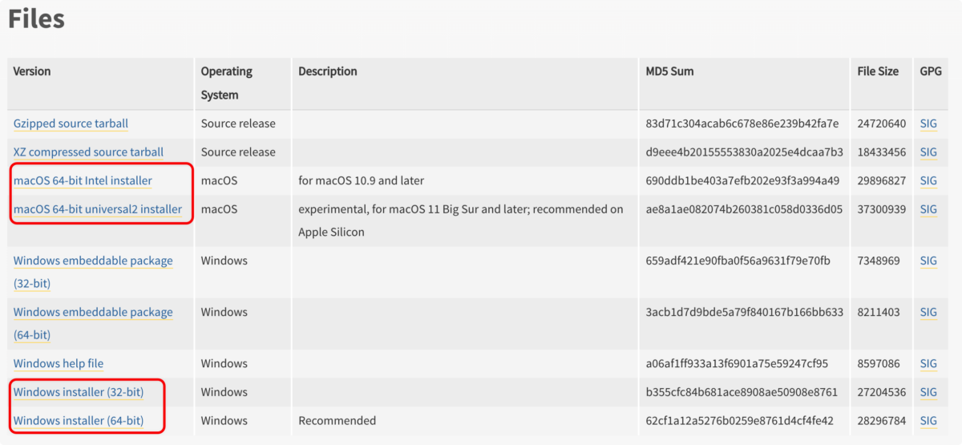Open Windows embeddable package (64-bit) link
Image resolution: width=962 pixels, height=445 pixels.
93,312
